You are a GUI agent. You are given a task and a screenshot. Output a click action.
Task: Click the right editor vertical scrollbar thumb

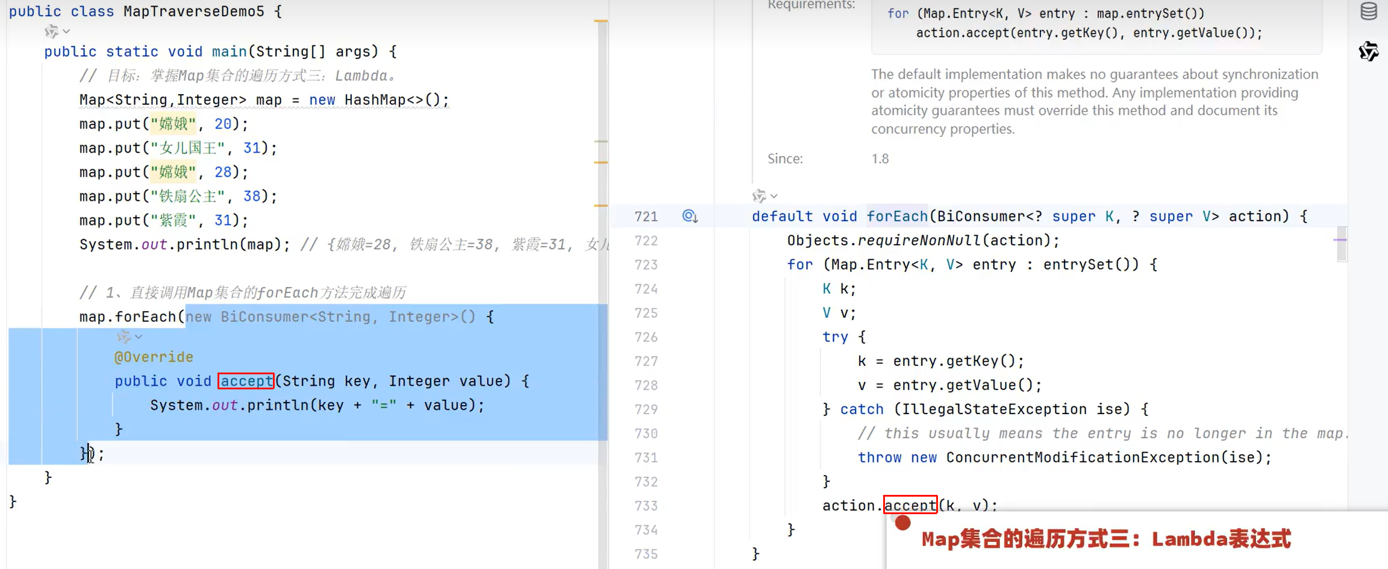tap(1342, 244)
